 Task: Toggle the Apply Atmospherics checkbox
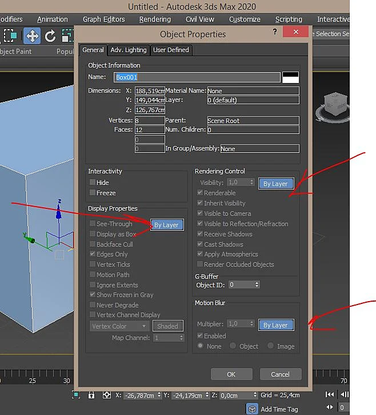pyautogui.click(x=200, y=254)
